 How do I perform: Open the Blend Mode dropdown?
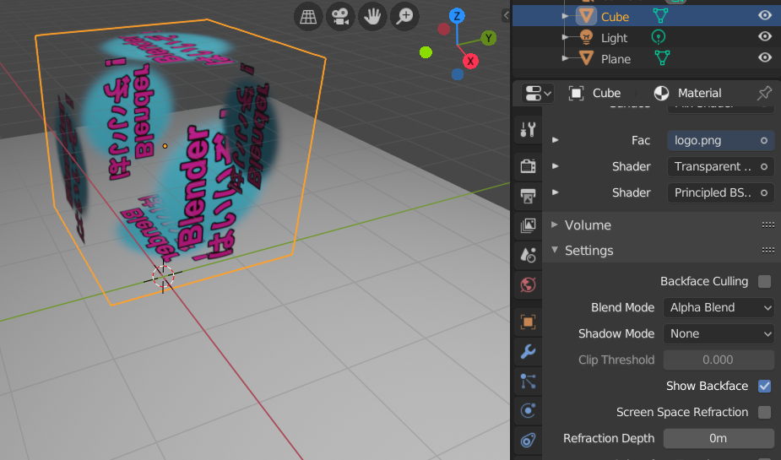click(x=719, y=308)
